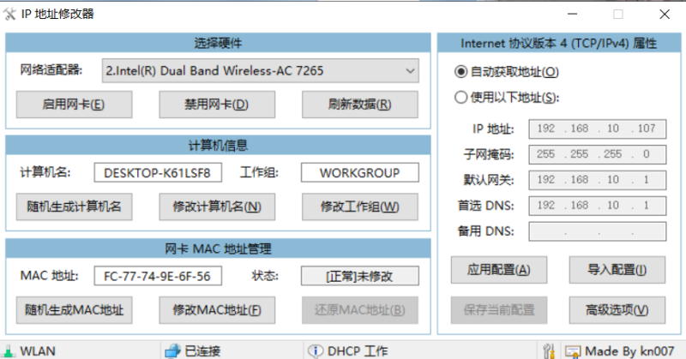The height and width of the screenshot is (359, 686).
Task: Select 使用以下地址 radio button
Action: pos(461,97)
